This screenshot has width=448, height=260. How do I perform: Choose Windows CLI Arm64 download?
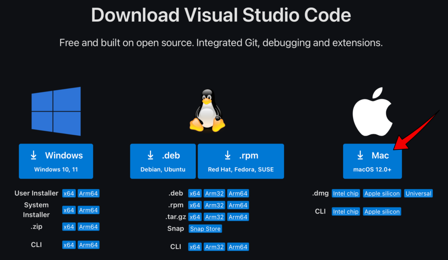[88, 245]
